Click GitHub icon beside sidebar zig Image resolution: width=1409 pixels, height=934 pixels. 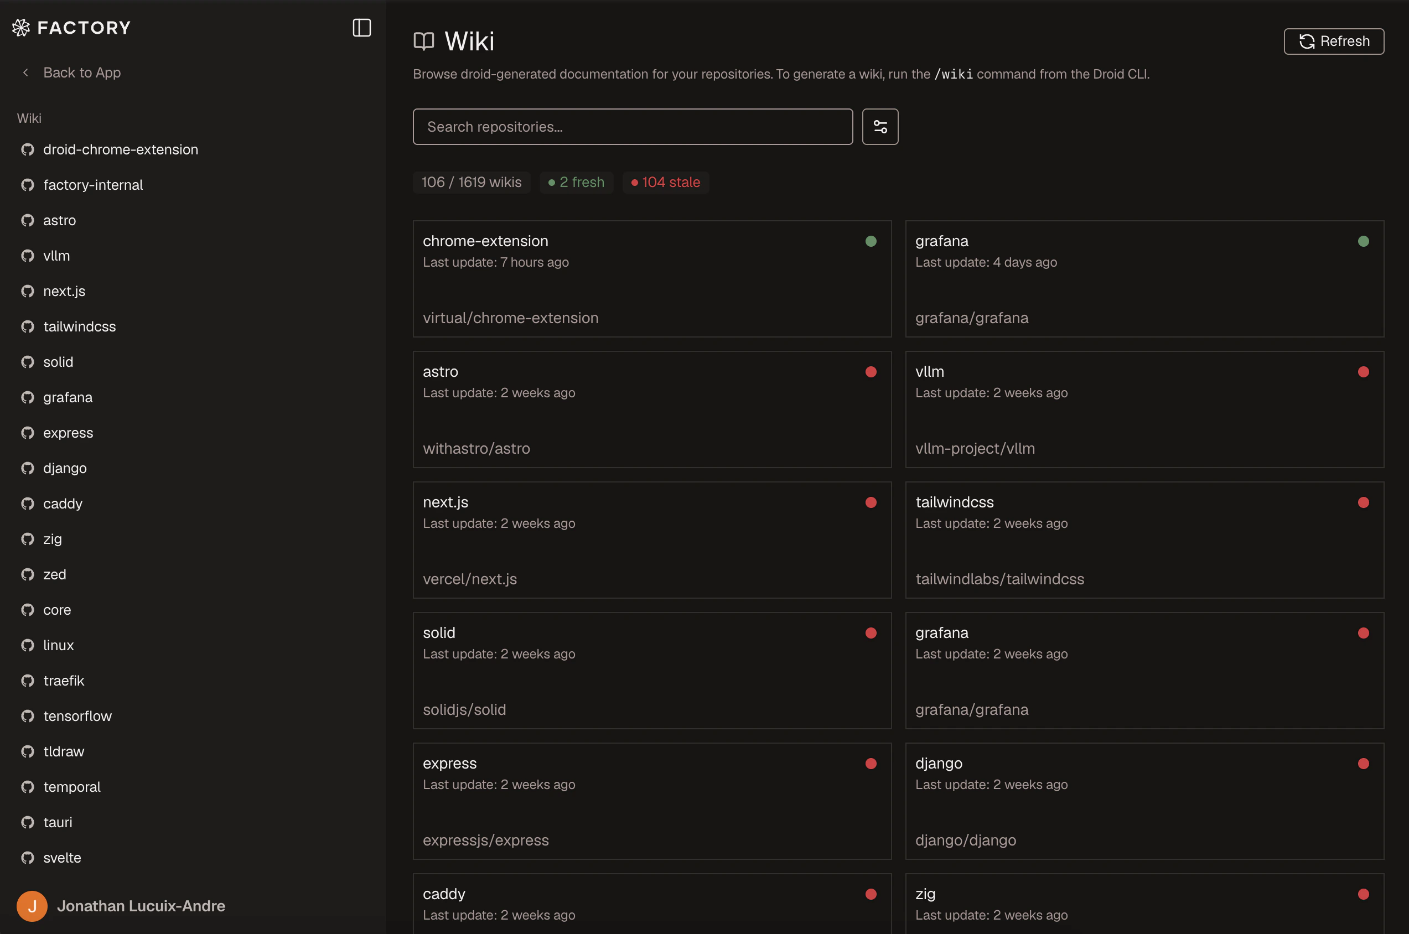click(28, 539)
